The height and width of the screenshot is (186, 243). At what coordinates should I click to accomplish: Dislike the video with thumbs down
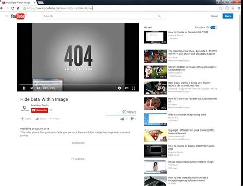tap(132, 119)
